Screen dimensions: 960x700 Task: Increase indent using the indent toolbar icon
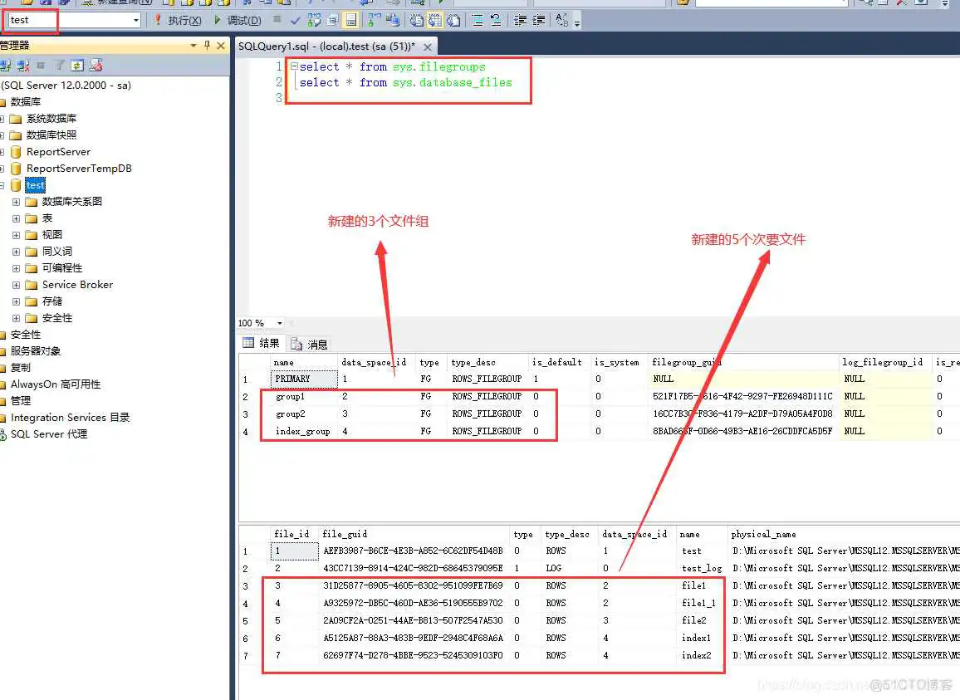tap(537, 19)
